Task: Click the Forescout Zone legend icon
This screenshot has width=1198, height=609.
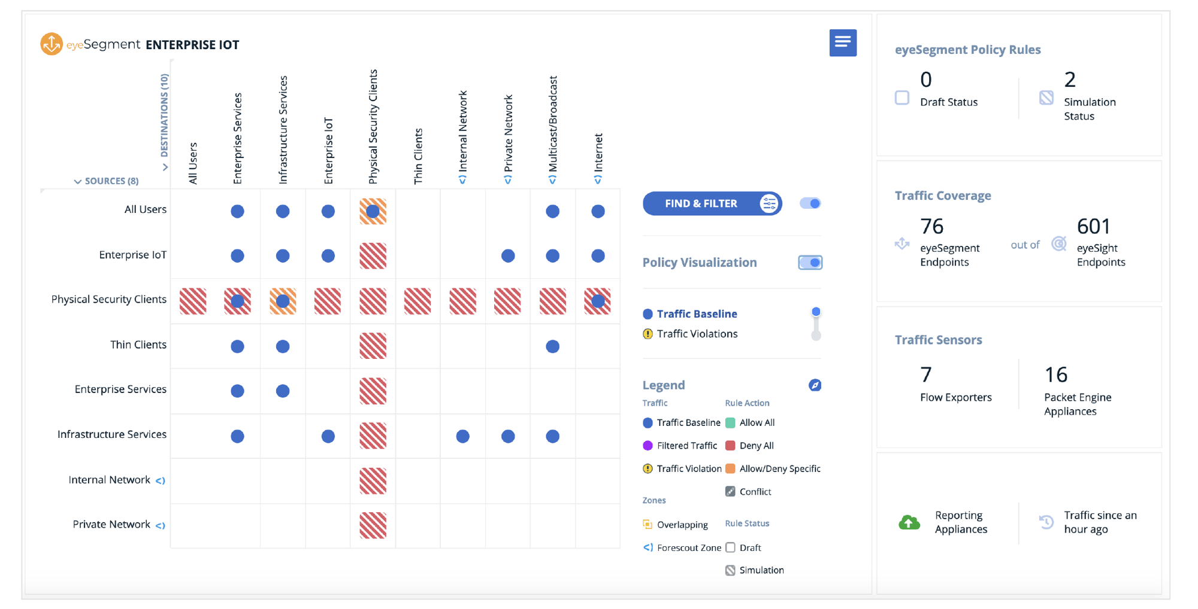Action: pyautogui.click(x=648, y=547)
